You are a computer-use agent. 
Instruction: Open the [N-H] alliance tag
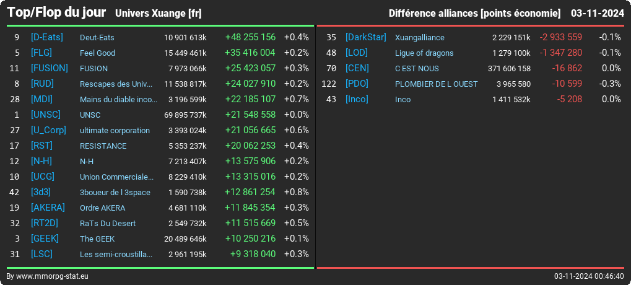click(x=41, y=161)
